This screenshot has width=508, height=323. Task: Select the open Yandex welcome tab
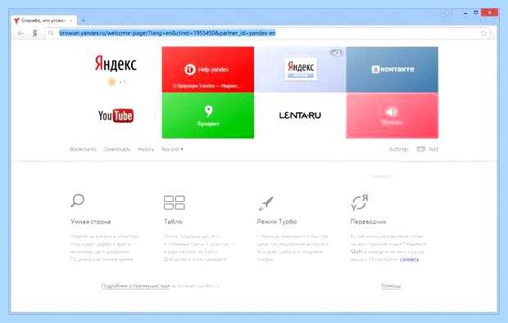pyautogui.click(x=44, y=20)
